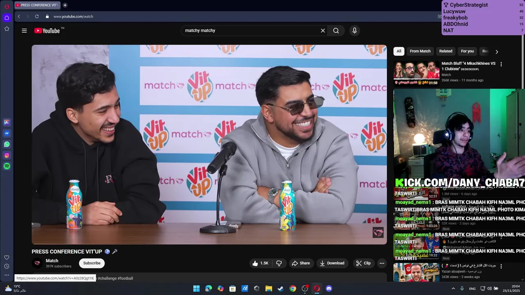The image size is (525, 295).
Task: Open history clock icon in sidebar
Action: coord(7,266)
